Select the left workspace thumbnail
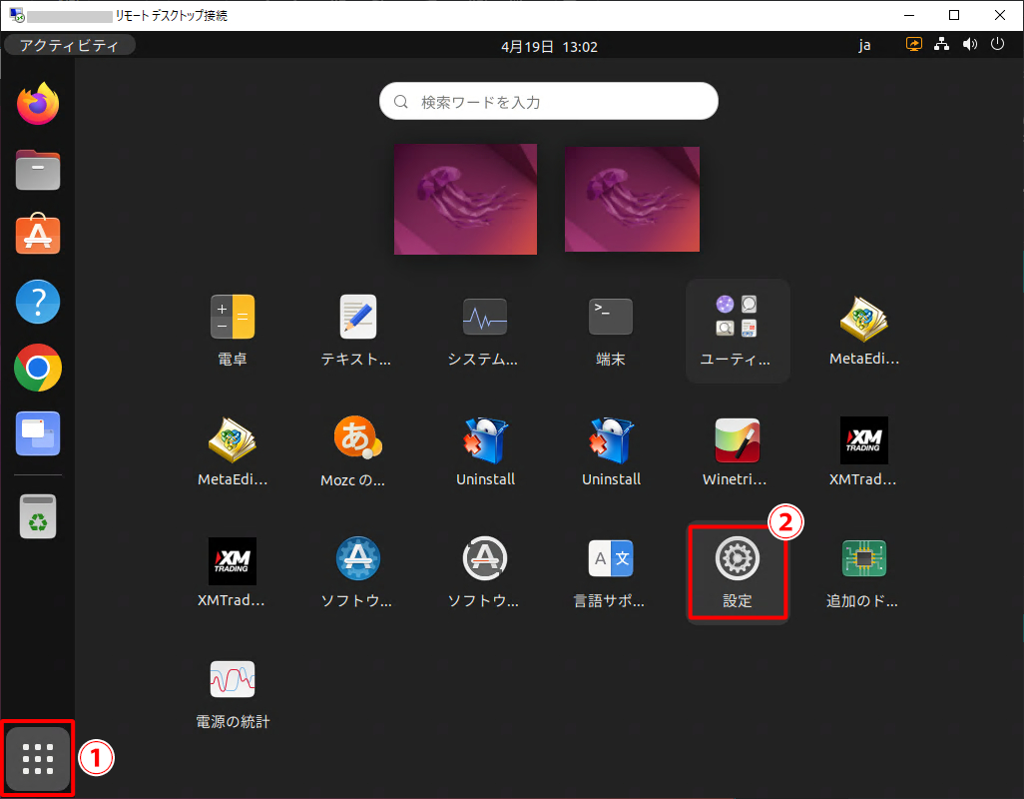The height and width of the screenshot is (799, 1024). [x=465, y=199]
